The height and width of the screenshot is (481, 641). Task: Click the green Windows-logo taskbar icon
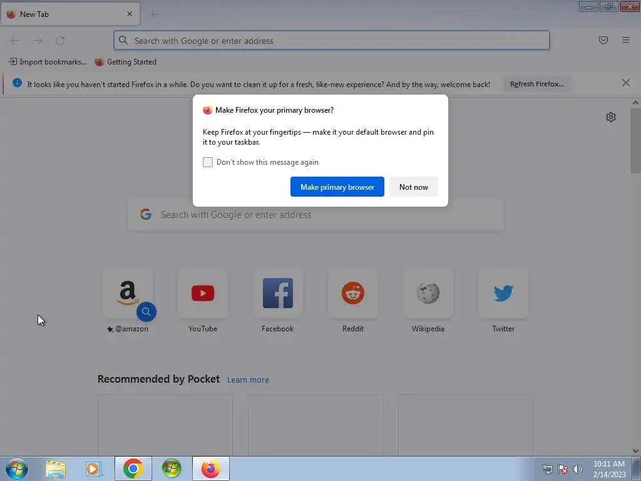(172, 468)
